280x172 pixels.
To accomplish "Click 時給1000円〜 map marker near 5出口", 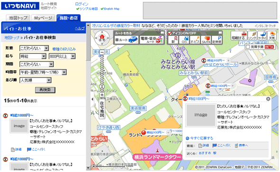I will [x=218, y=86].
